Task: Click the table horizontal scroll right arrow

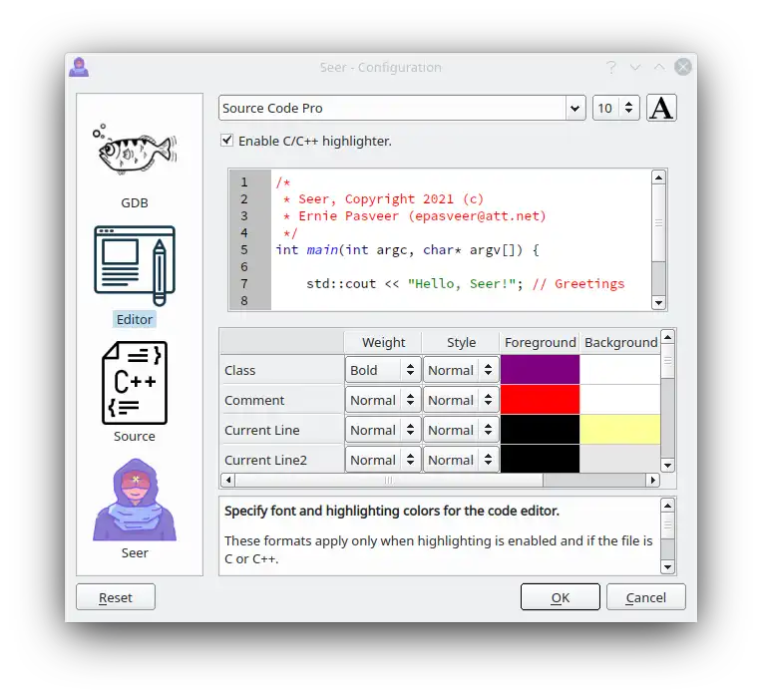Action: point(653,480)
